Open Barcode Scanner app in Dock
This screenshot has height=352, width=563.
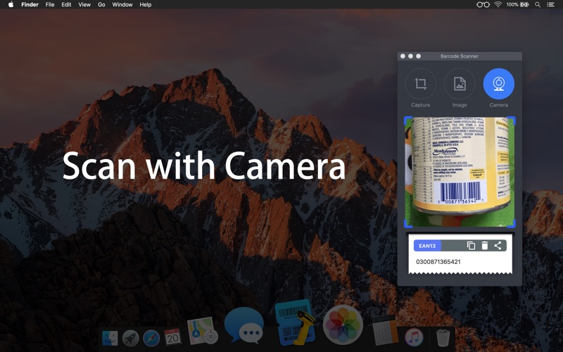point(294,324)
